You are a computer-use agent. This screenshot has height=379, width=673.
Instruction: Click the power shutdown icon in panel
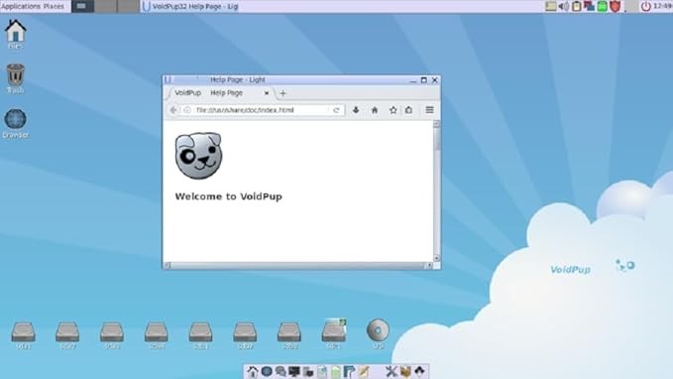click(x=645, y=6)
